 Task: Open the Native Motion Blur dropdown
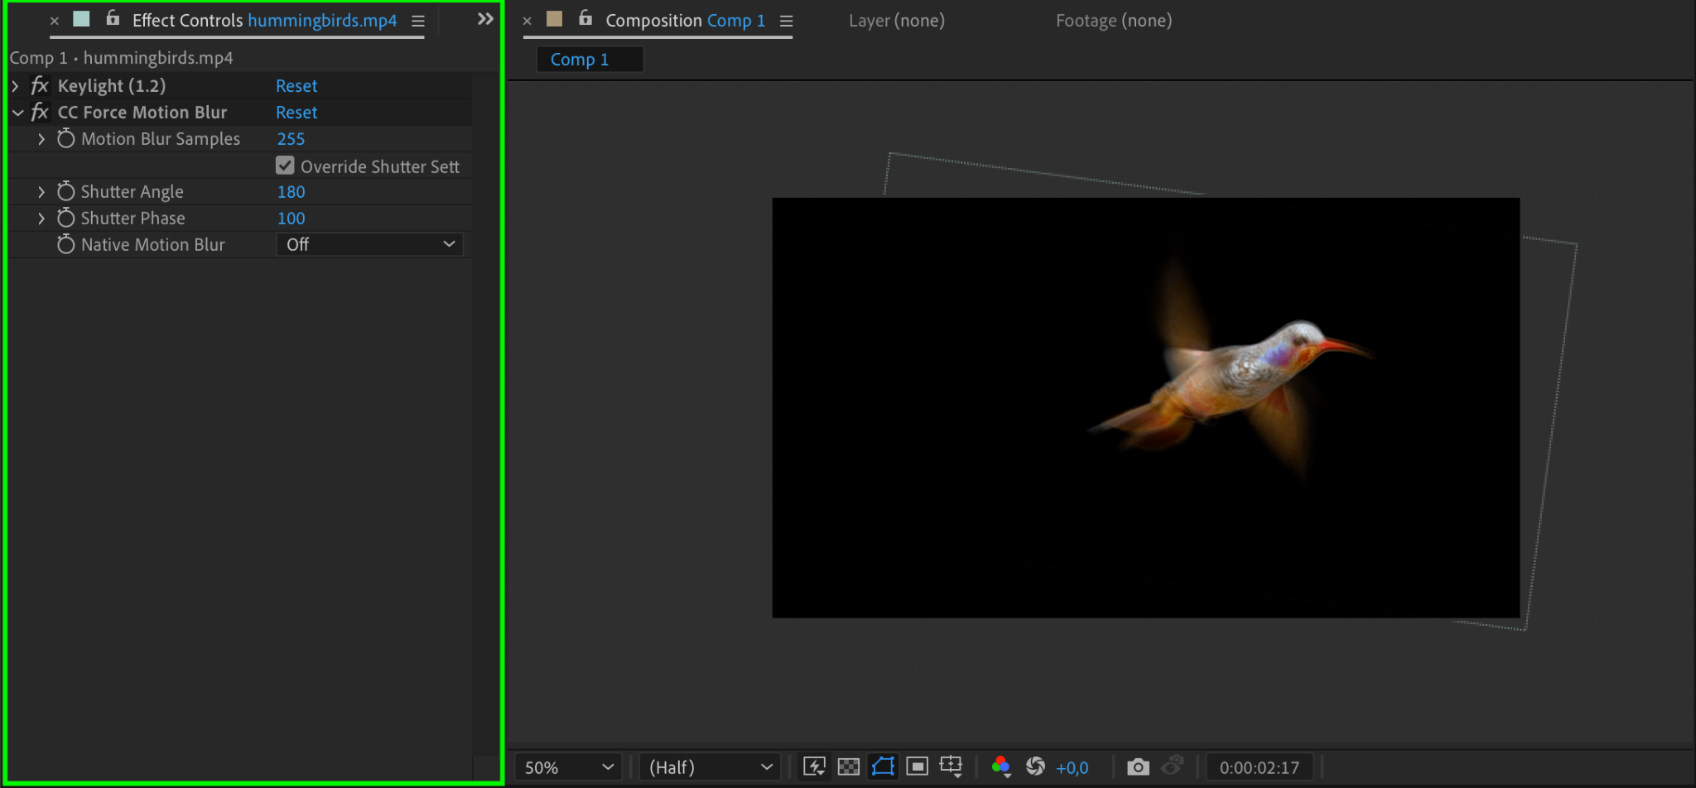(x=369, y=244)
